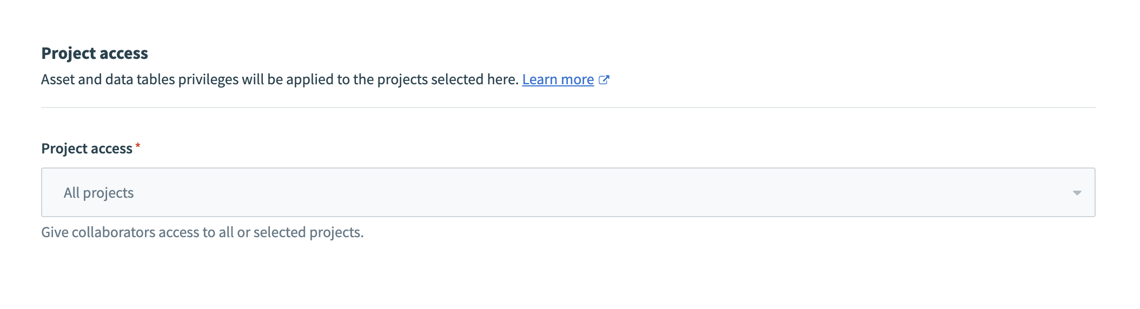This screenshot has height=309, width=1140.
Task: Click the word 'more' in the hyperlink
Action: click(x=577, y=79)
